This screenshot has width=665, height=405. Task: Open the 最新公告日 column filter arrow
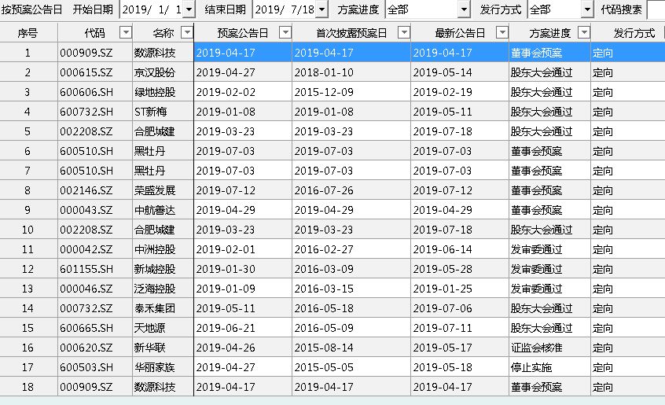tap(502, 33)
